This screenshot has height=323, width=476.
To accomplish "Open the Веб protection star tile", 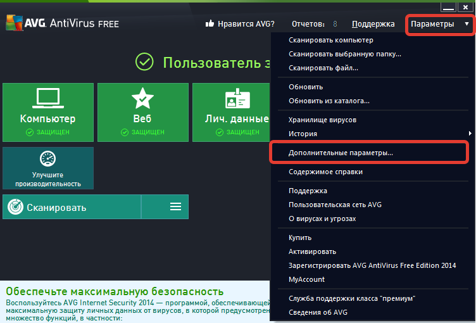I will click(x=142, y=112).
